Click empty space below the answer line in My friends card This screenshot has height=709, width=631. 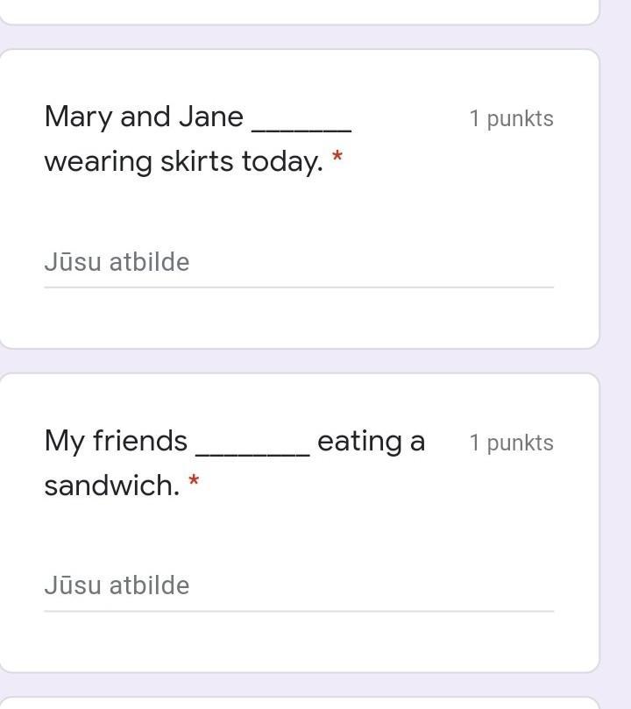[299, 642]
